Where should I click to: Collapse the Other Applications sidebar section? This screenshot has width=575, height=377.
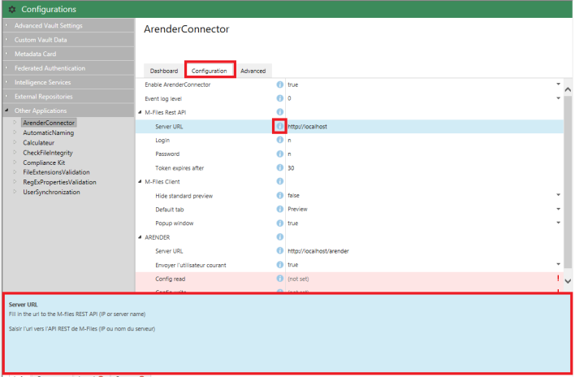(7, 110)
